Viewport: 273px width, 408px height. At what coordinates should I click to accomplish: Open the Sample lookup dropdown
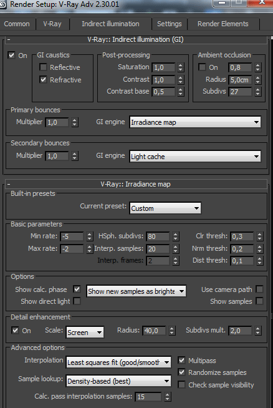pos(118,381)
